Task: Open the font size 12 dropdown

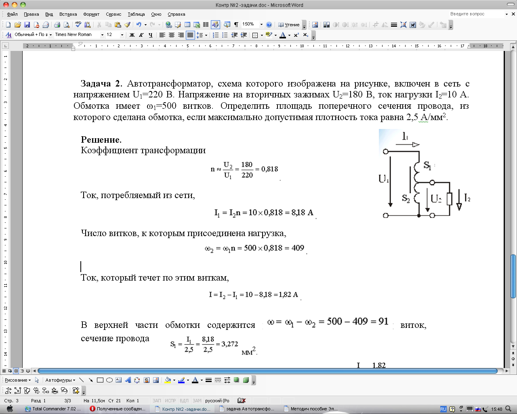Action: click(122, 35)
